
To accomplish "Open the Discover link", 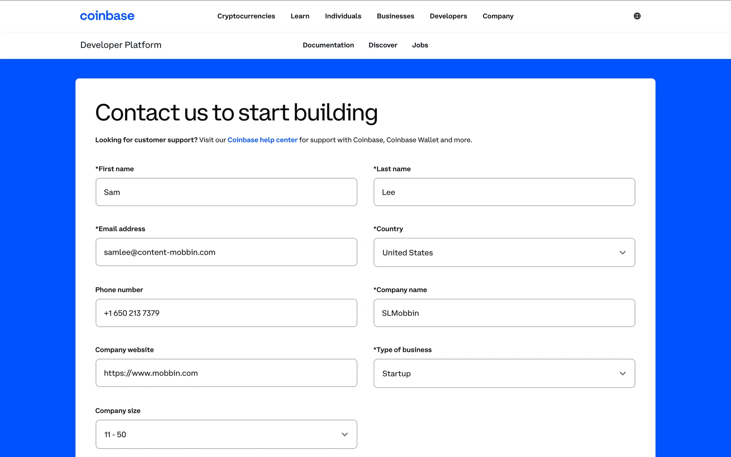I will click(x=383, y=45).
